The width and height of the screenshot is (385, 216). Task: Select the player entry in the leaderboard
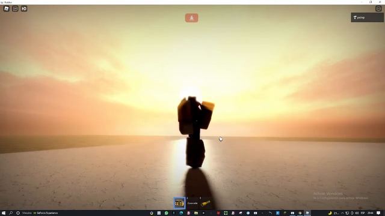(367, 17)
